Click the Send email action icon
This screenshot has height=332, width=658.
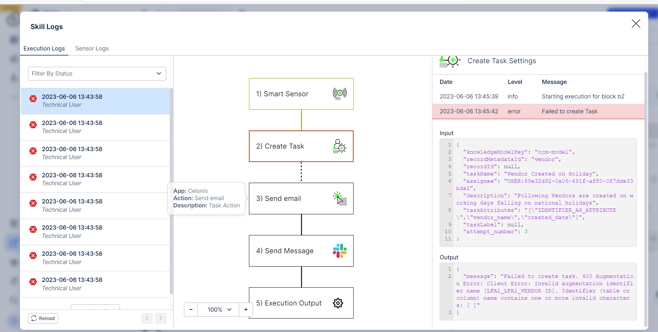click(x=340, y=198)
